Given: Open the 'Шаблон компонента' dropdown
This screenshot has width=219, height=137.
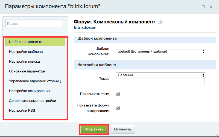Looking at the screenshot, I should (161, 51).
